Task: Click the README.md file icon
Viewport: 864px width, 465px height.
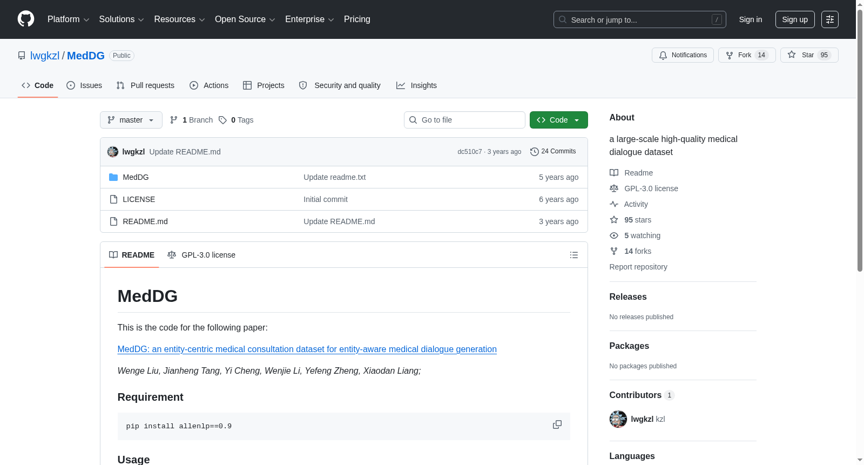Action: pyautogui.click(x=113, y=221)
